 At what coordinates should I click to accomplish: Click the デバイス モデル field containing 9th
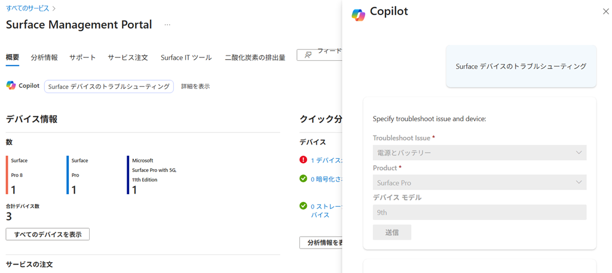(480, 212)
